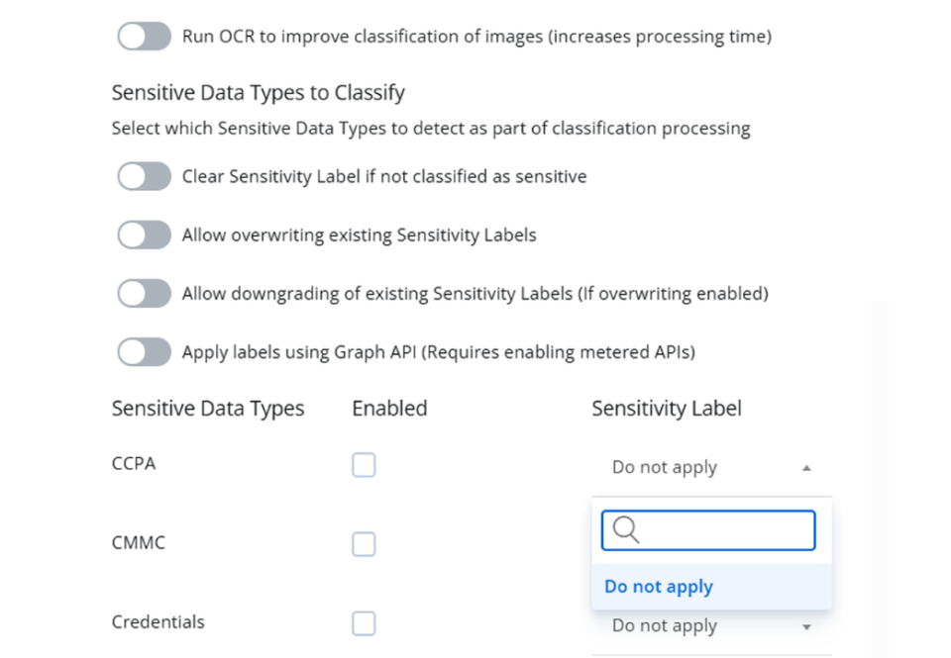Enable the Credentials checkbox
Screen dimensions: 951x658
tap(364, 623)
